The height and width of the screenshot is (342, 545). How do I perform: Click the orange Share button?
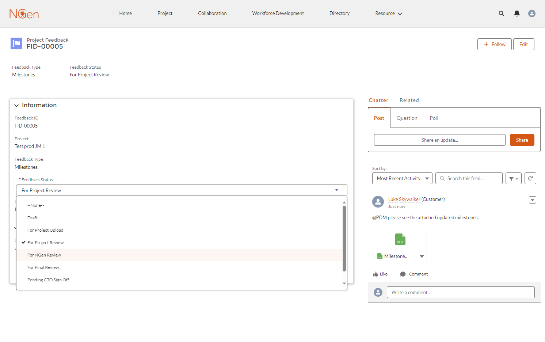(x=522, y=140)
